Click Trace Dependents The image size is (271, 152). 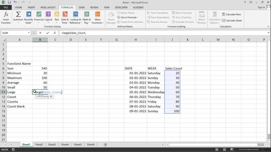click(x=158, y=17)
